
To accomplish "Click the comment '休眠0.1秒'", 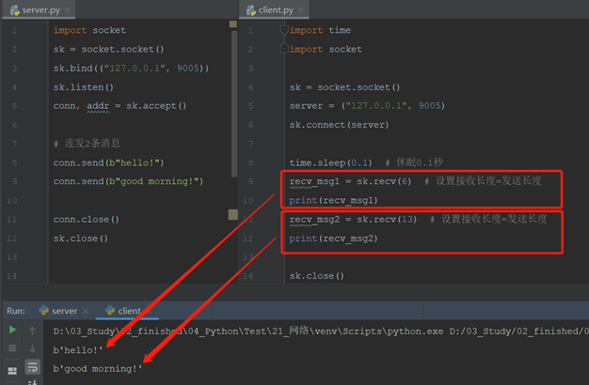I will [x=414, y=162].
